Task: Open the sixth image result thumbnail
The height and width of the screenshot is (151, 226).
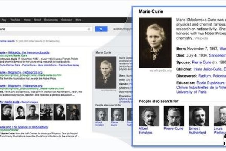Action: point(73,112)
